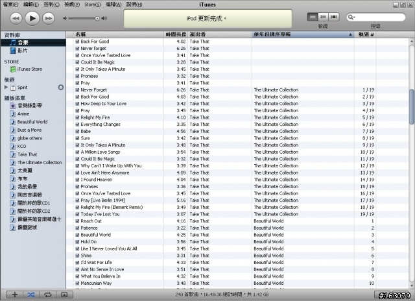Click the next track fast-forward button
415x301 pixels.
click(x=49, y=19)
